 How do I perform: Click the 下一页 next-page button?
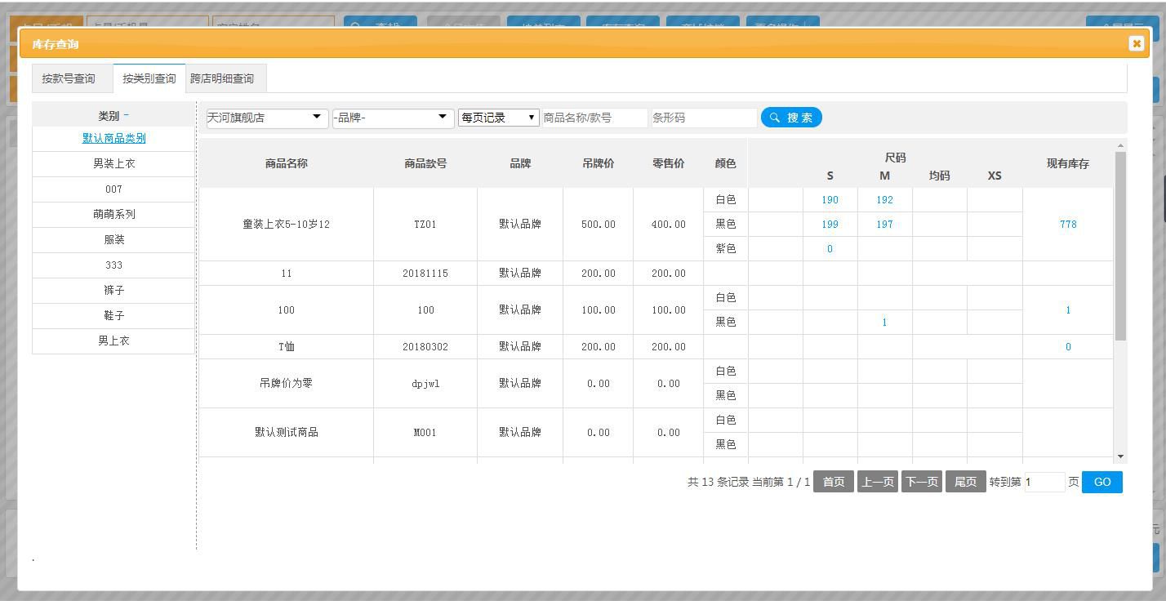coord(921,481)
